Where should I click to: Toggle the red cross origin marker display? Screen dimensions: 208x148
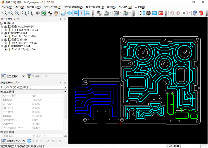click(x=82, y=13)
